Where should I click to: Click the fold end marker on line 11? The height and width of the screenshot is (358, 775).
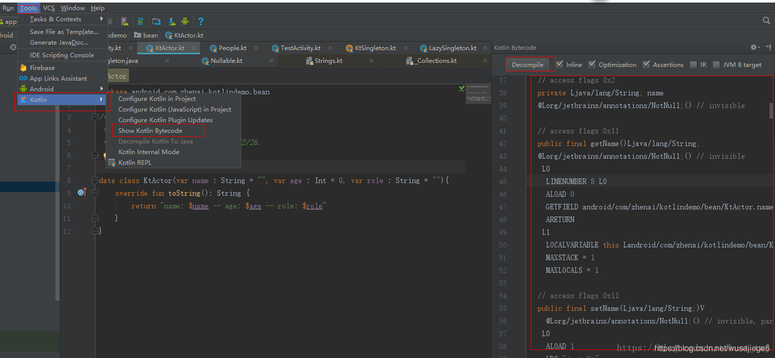click(x=95, y=218)
